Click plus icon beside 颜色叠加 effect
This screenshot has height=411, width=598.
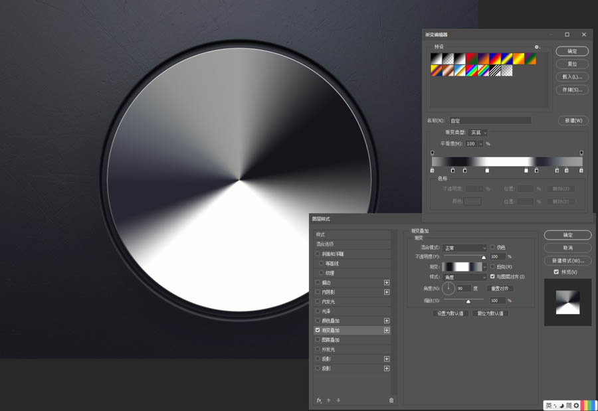pos(387,321)
